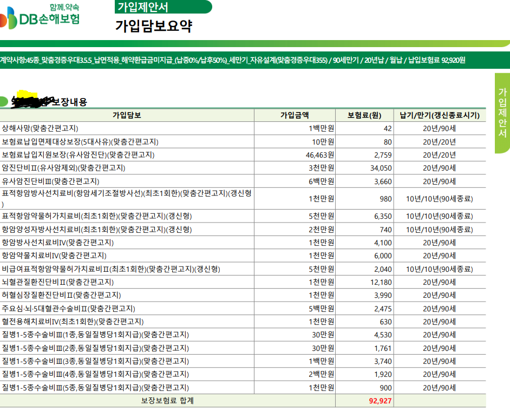
Task: Select the 표적항암약물허가치료비 row
Action: coord(243,216)
